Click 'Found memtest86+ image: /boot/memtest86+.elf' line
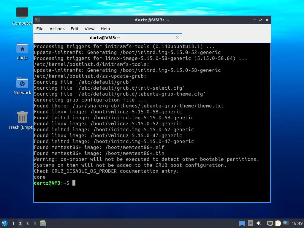Viewport: 304px width, 228px height. click(99, 147)
